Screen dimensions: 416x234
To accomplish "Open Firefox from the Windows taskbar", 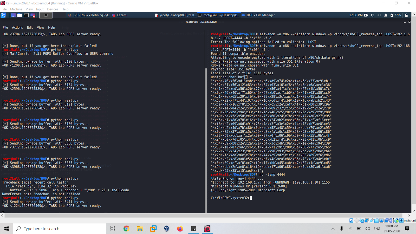I will (180, 229).
